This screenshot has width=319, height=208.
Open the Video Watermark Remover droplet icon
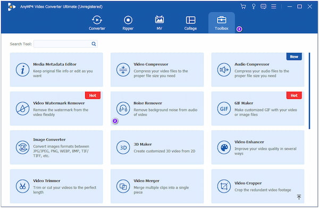tap(22, 109)
